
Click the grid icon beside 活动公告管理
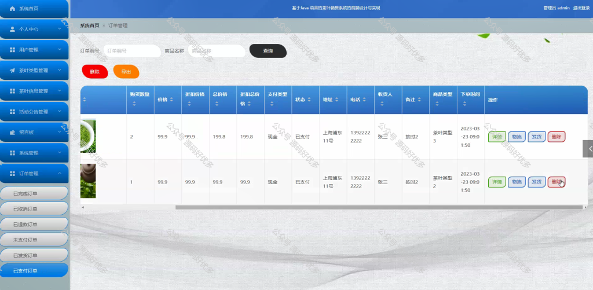12,112
